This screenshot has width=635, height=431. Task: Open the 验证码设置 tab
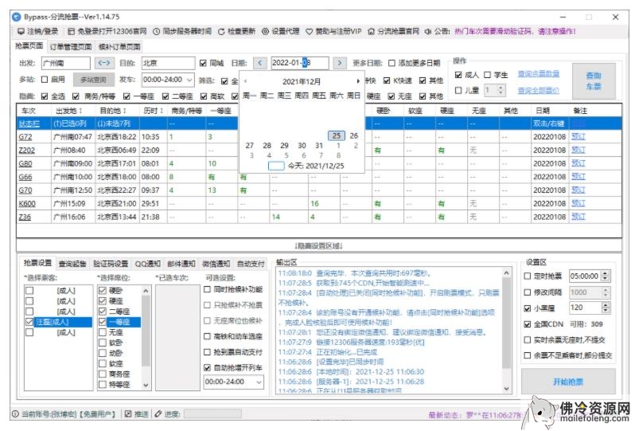click(x=110, y=264)
